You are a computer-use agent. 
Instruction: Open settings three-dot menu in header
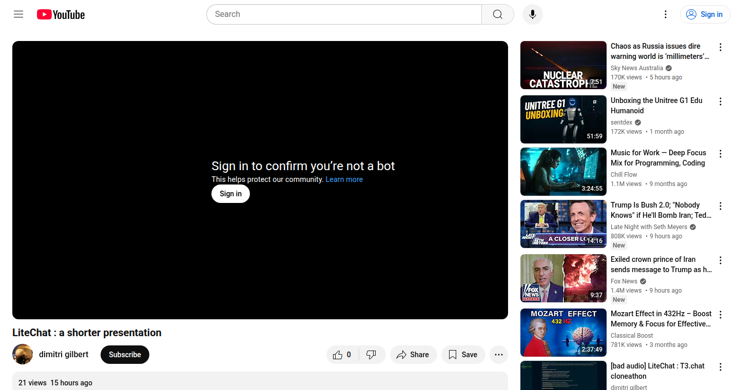click(x=666, y=14)
